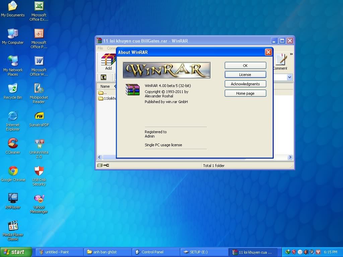The image size is (343, 257).
Task: Click the 6:15 PM system clock
Action: [x=331, y=252]
